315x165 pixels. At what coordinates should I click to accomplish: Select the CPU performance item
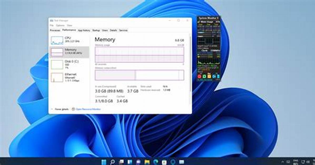pyautogui.click(x=69, y=40)
